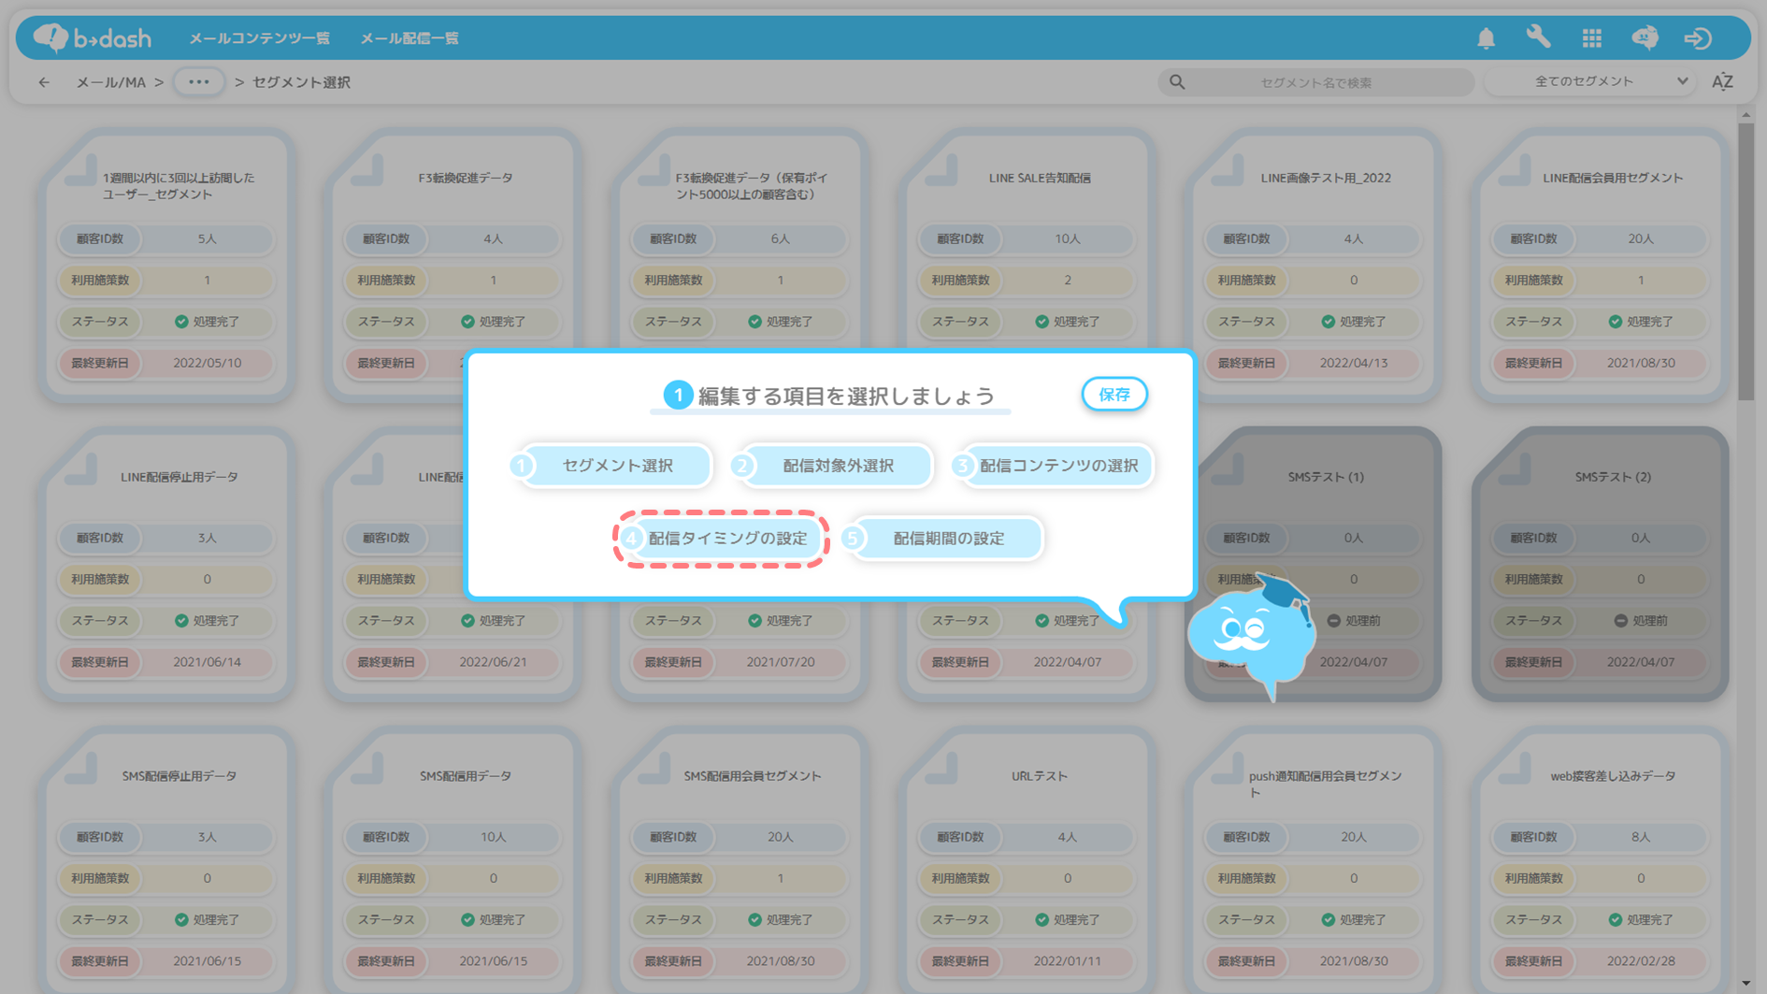Click 10人 count on LINE SALE告知配信

pos(1067,239)
